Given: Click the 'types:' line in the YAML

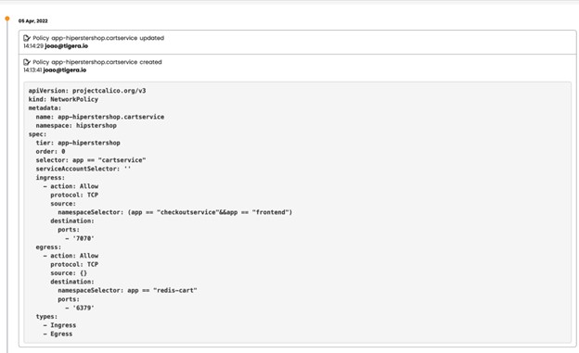Looking at the screenshot, I should click(46, 317).
